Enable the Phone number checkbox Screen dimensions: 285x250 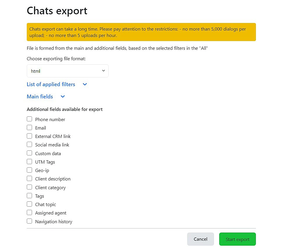pyautogui.click(x=29, y=119)
